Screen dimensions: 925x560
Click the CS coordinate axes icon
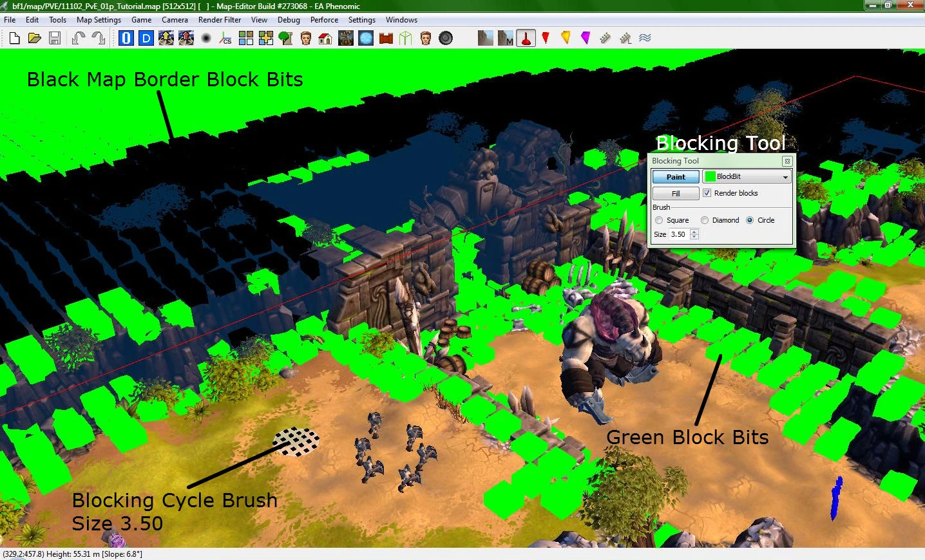(226, 39)
